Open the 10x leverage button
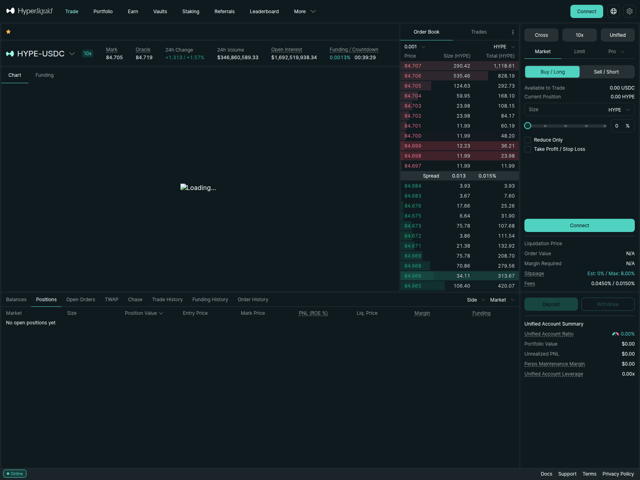 (x=579, y=35)
